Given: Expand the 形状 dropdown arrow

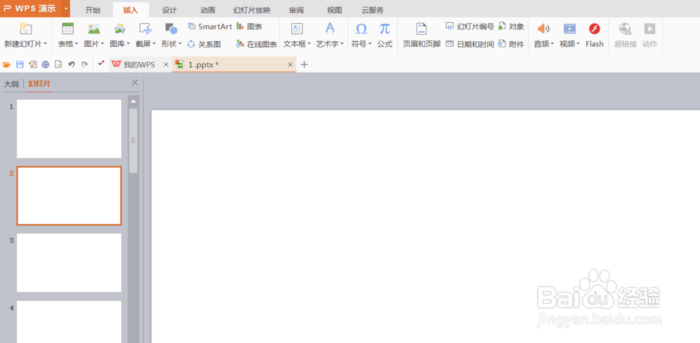Looking at the screenshot, I should 180,44.
